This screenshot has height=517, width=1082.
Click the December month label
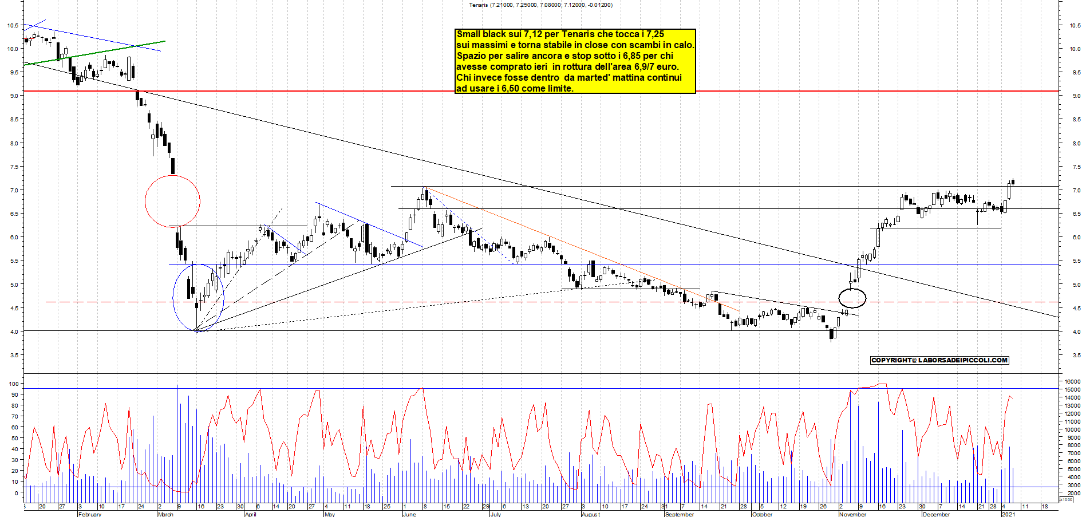[936, 514]
